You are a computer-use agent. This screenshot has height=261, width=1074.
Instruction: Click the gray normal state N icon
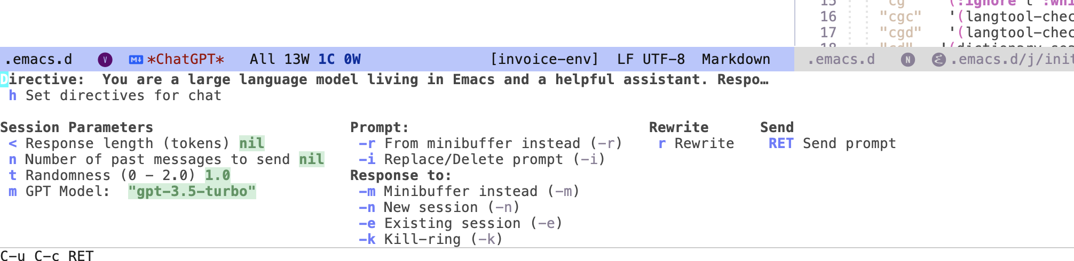[x=907, y=60]
